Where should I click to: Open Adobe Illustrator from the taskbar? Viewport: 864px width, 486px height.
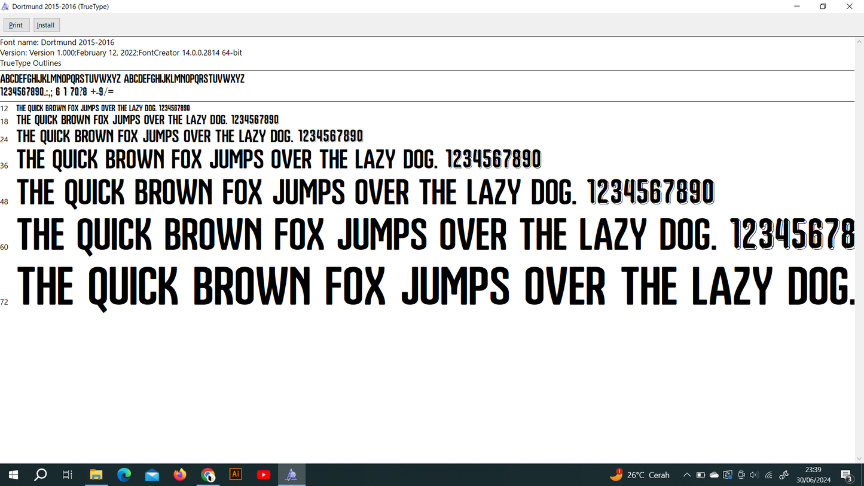tap(236, 475)
